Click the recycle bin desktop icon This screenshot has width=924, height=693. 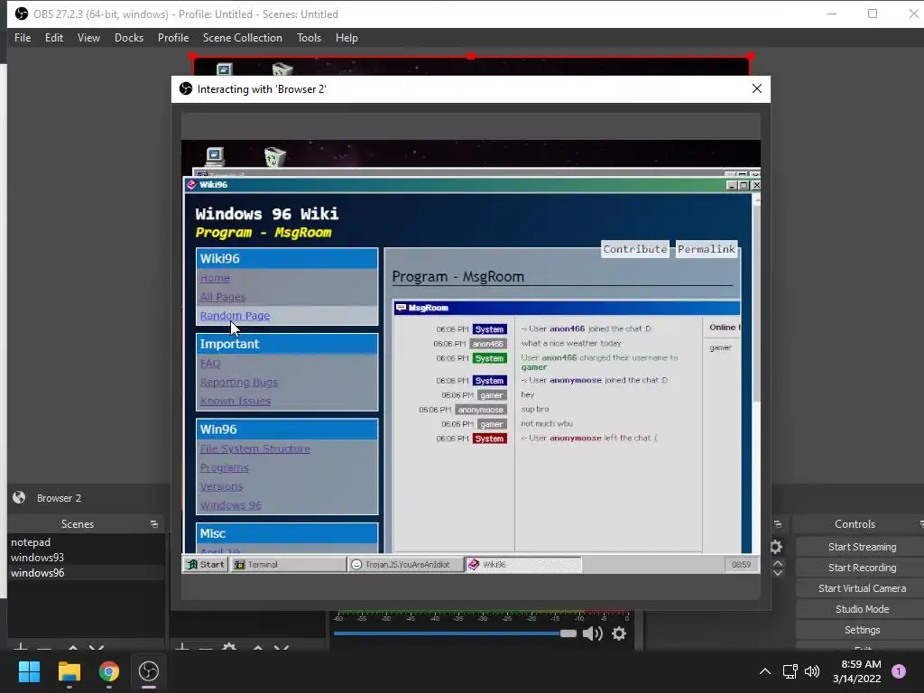(275, 157)
